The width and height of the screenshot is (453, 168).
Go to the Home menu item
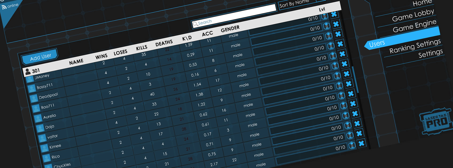tap(422, 3)
